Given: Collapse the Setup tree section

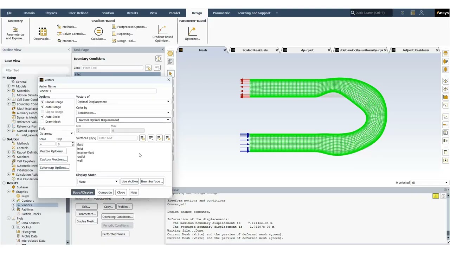Looking at the screenshot, I should point(4,78).
